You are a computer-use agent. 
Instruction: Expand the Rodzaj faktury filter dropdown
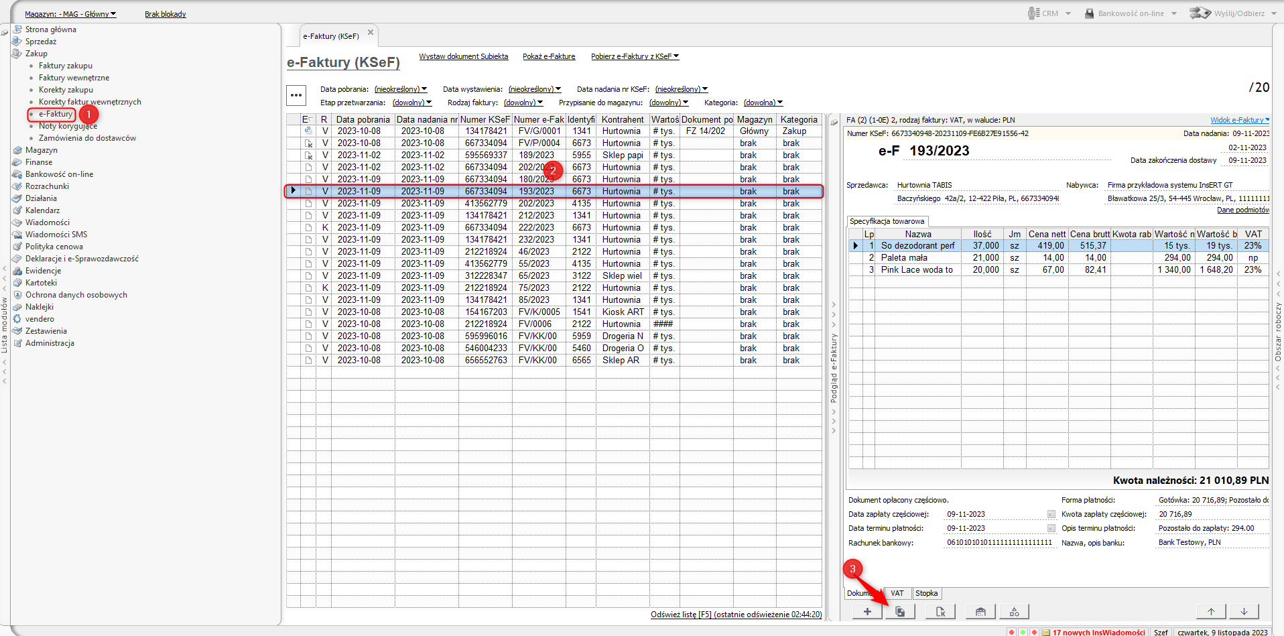click(523, 103)
